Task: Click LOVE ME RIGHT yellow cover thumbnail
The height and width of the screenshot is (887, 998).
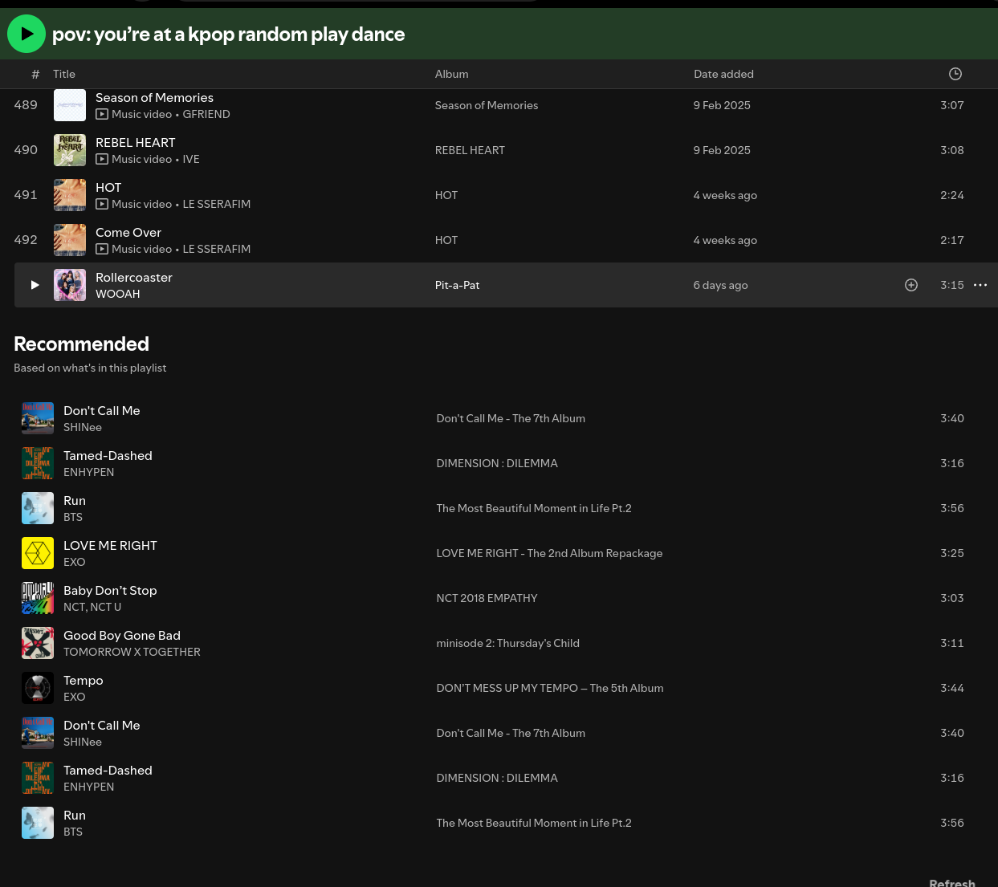Action: [x=38, y=553]
